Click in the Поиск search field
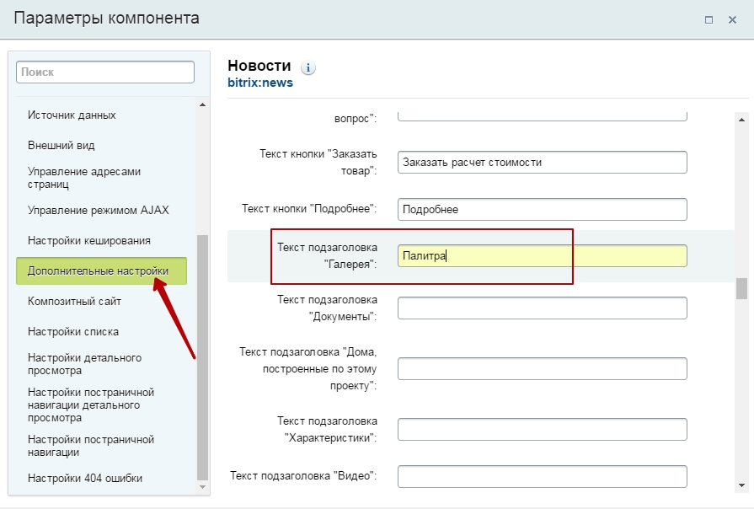 coord(105,72)
